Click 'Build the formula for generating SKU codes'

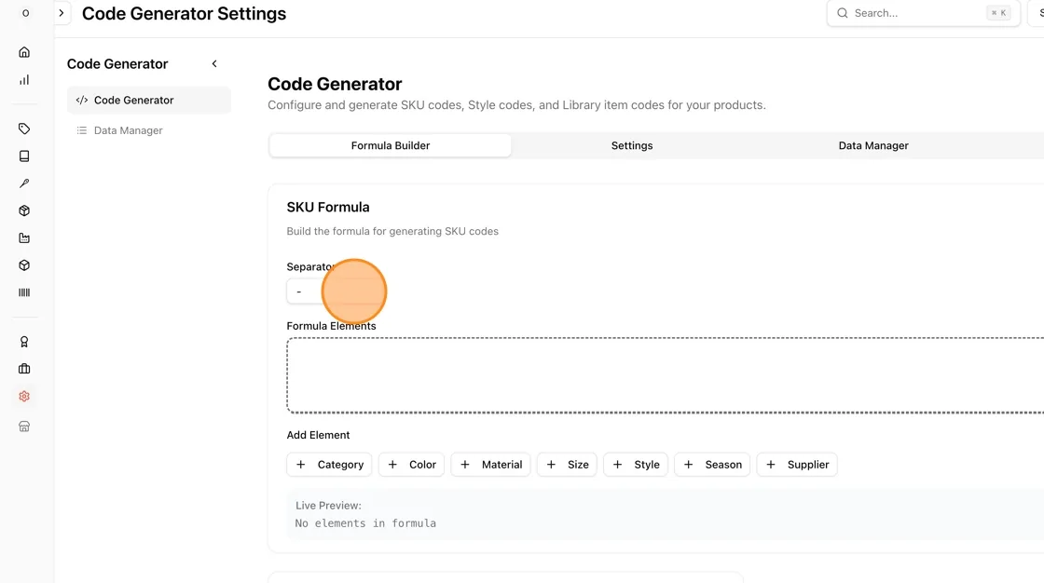392,232
